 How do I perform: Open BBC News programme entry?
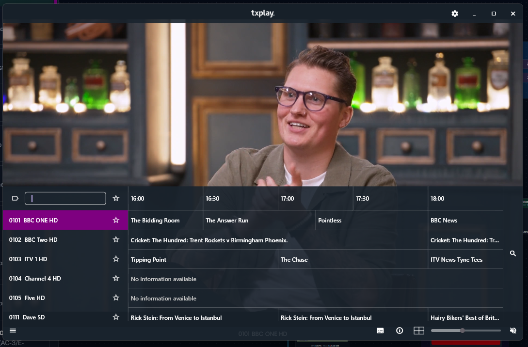point(465,221)
